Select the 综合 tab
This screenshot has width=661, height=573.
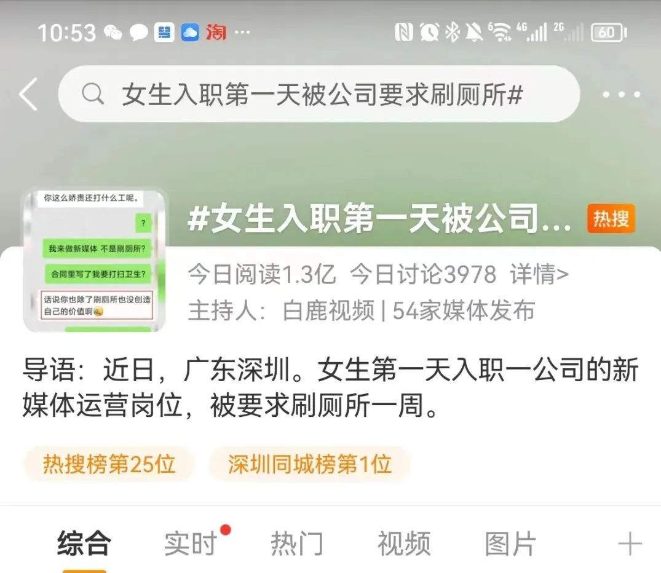click(84, 543)
